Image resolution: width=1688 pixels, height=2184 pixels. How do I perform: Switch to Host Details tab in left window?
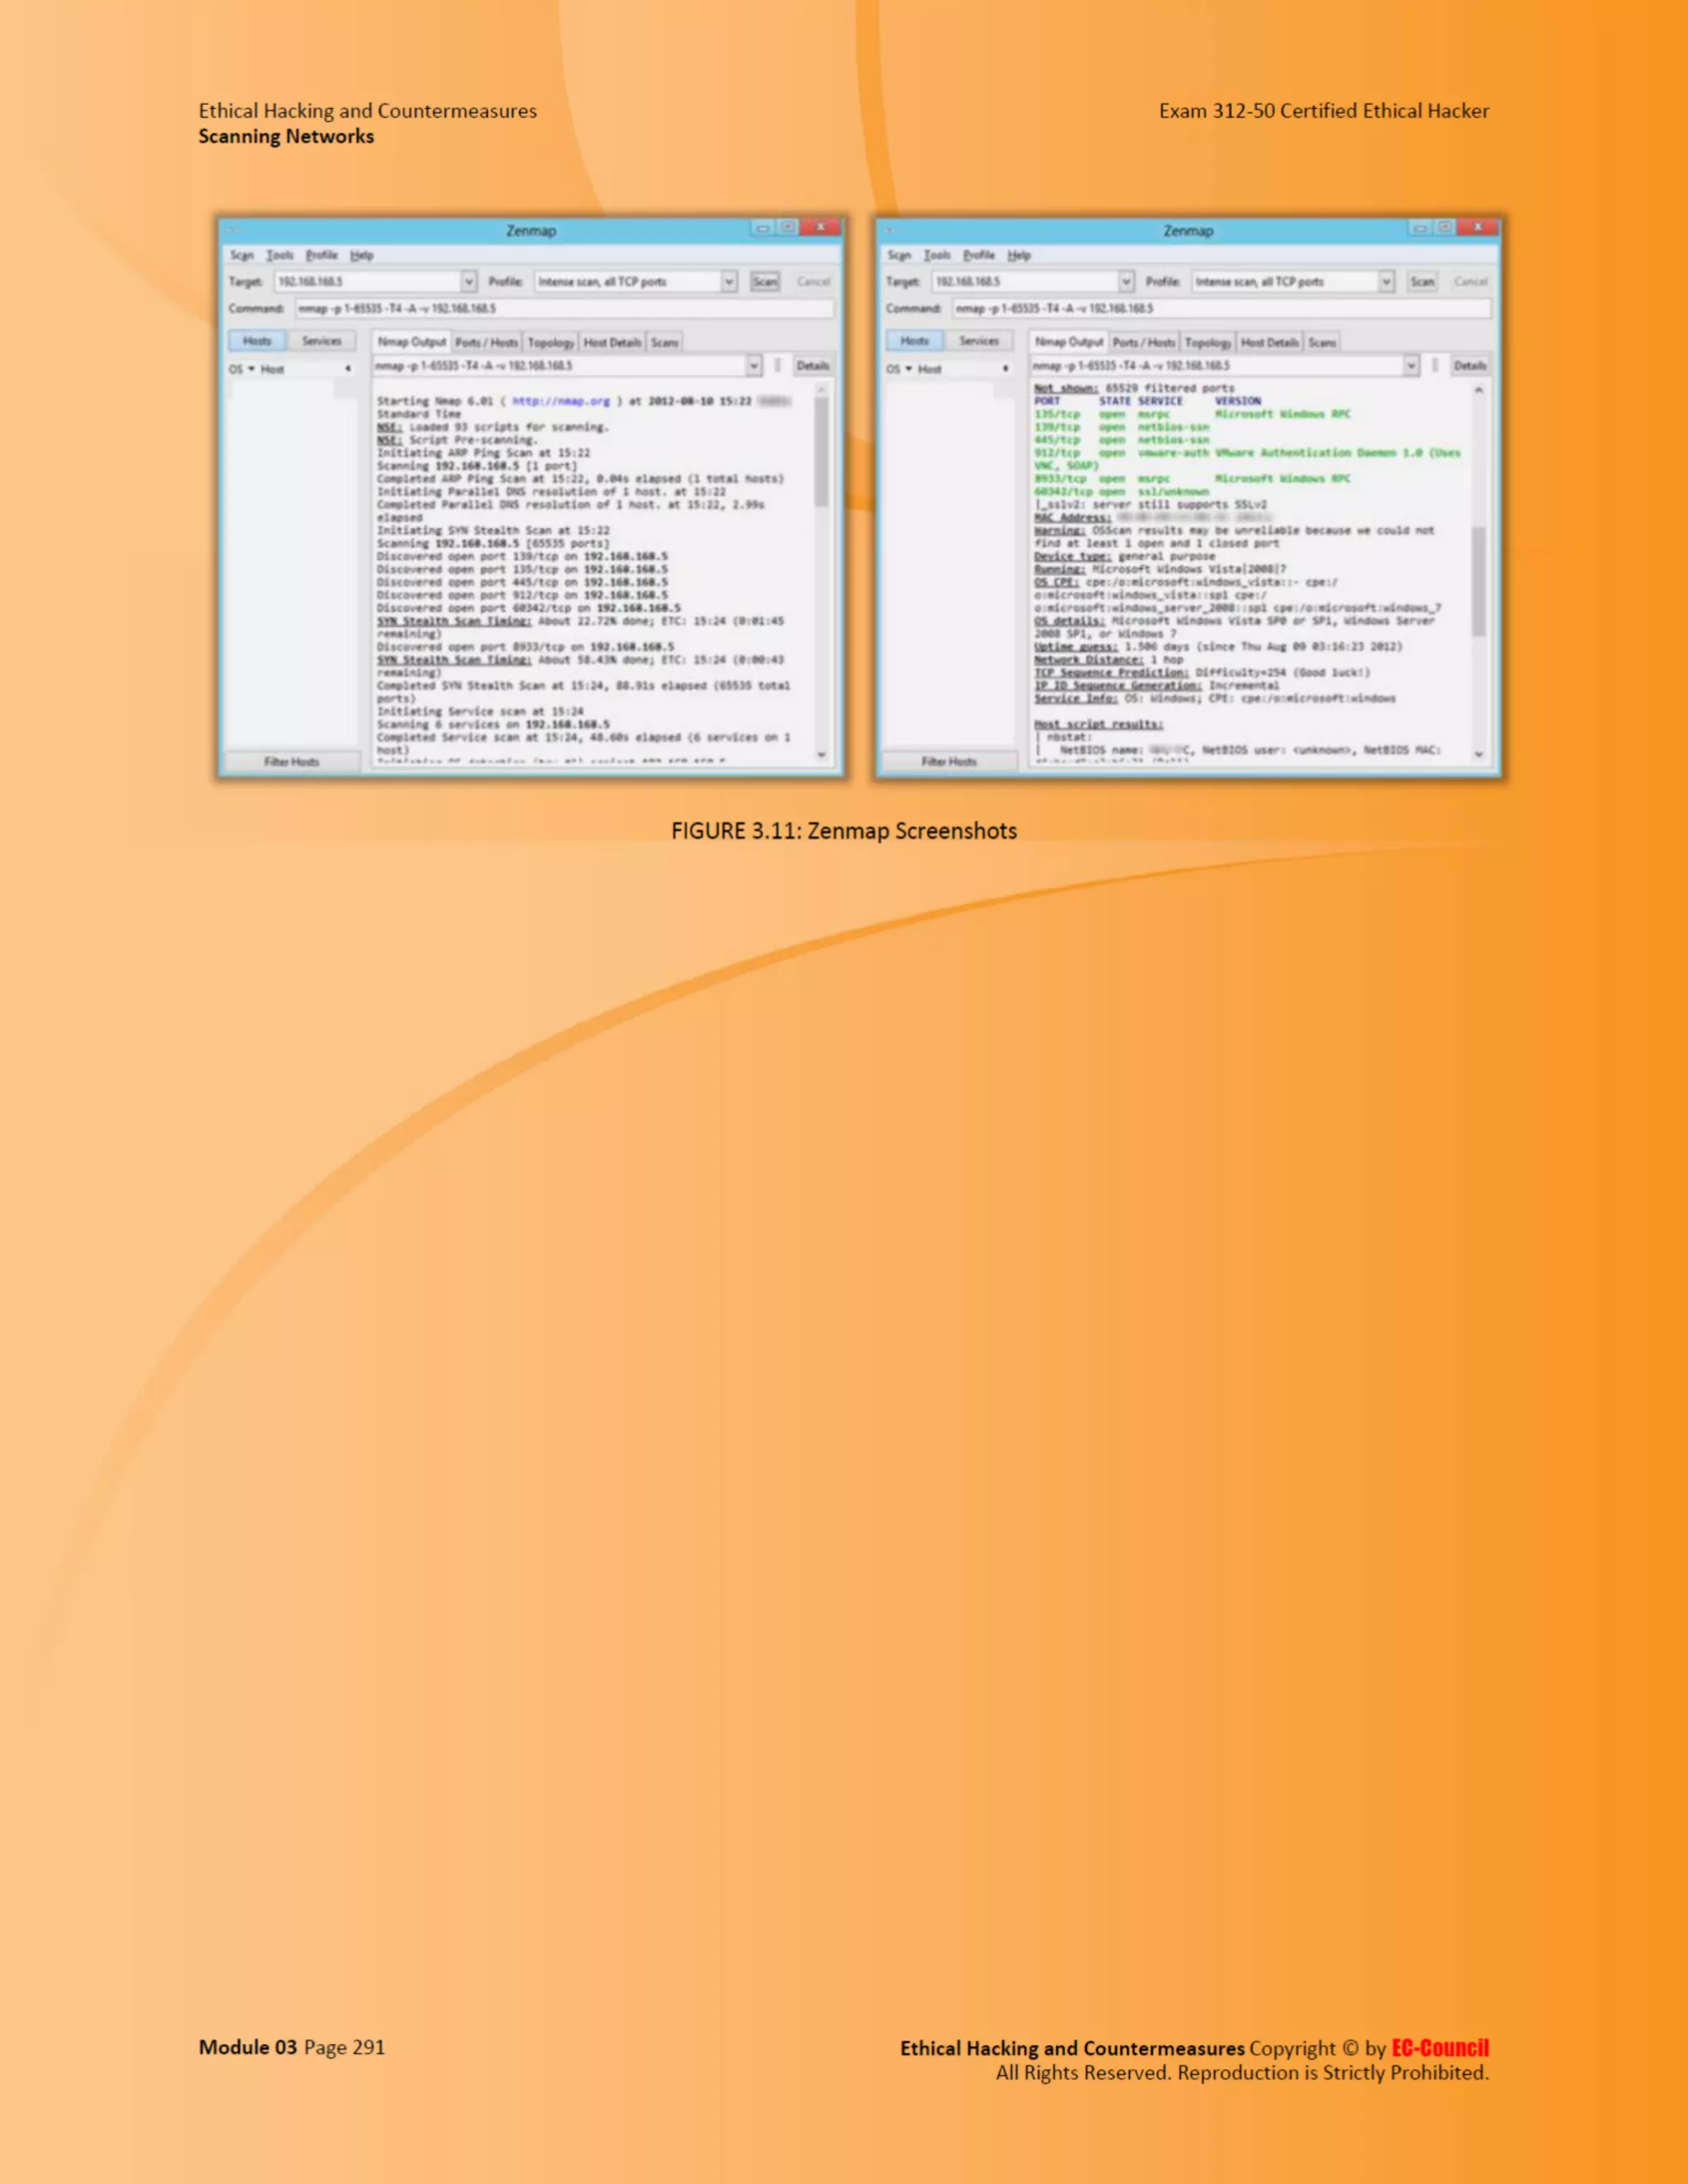(x=613, y=342)
